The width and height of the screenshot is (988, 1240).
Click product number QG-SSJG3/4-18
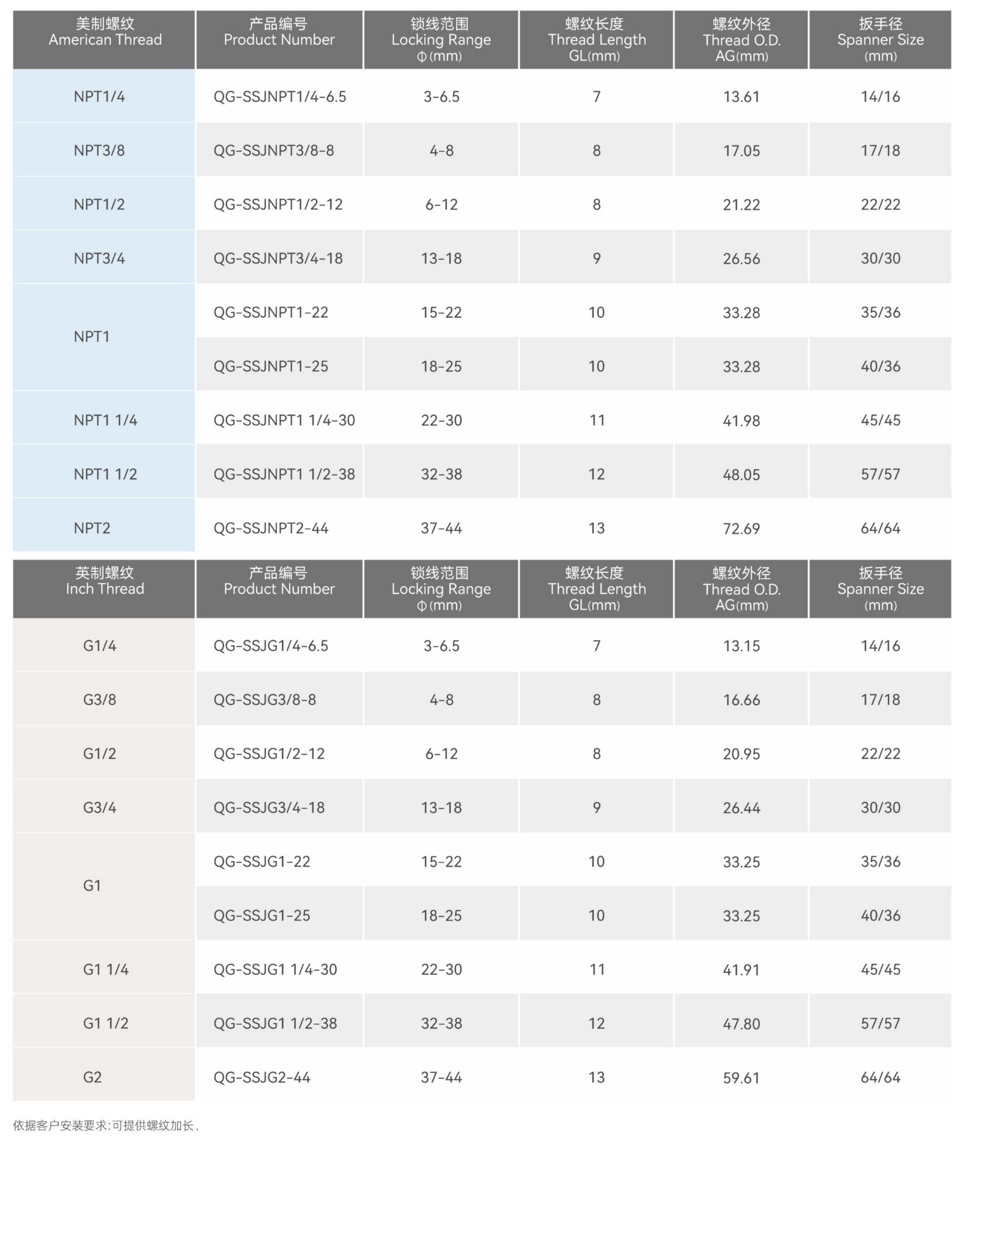click(x=269, y=807)
